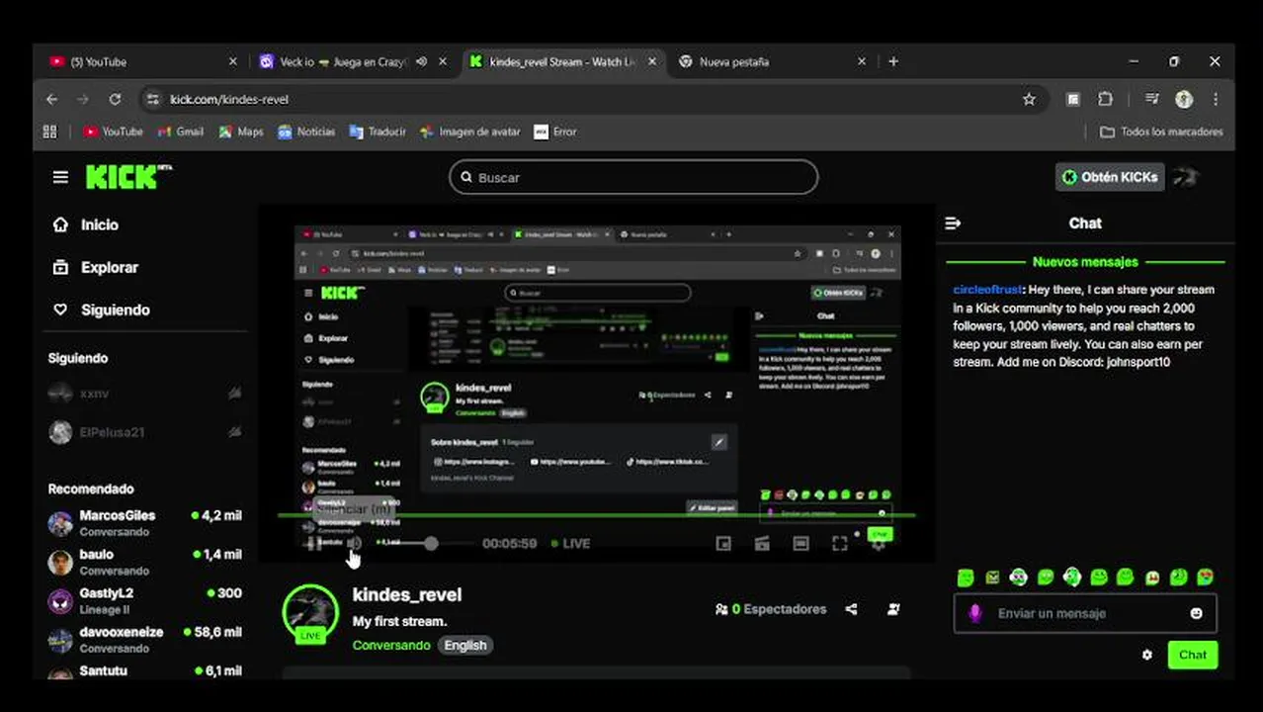This screenshot has height=712, width=1263.
Task: Switch to the Nueva pestaña tab
Action: [772, 61]
